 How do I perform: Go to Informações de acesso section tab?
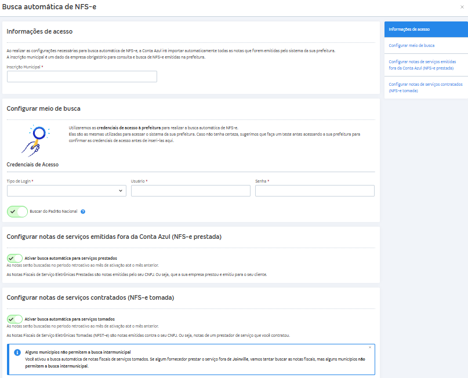coord(426,29)
